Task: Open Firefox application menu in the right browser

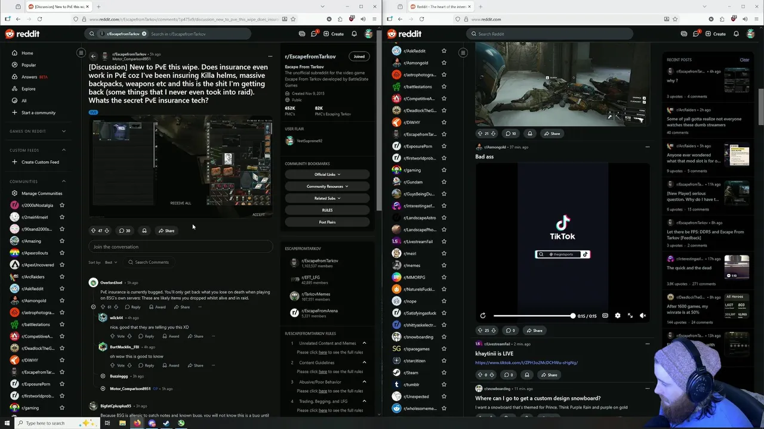Action: [x=757, y=19]
